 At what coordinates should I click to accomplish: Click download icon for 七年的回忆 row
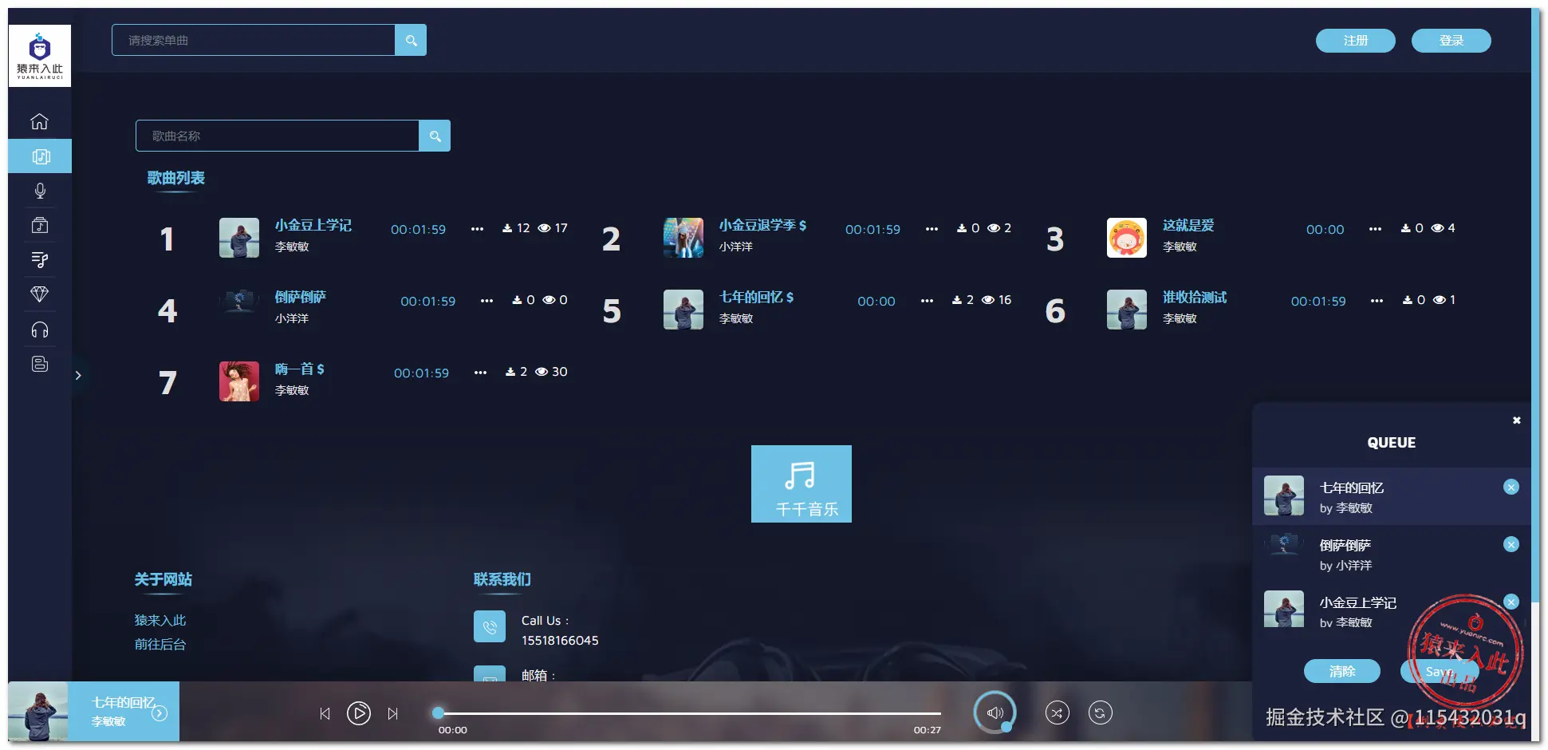pos(957,300)
